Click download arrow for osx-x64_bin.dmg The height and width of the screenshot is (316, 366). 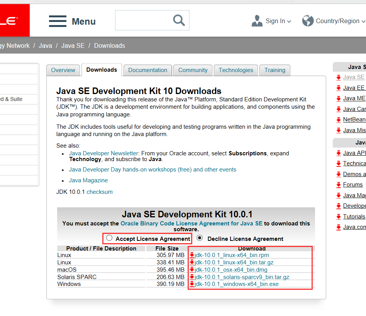[x=192, y=270]
